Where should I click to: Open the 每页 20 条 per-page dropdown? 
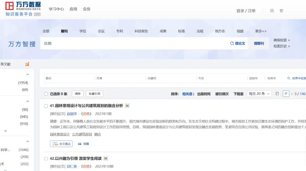tap(259, 94)
